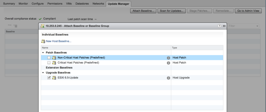266x112 pixels.
Task: Open the New Host Baseline link
Action: click(58, 41)
